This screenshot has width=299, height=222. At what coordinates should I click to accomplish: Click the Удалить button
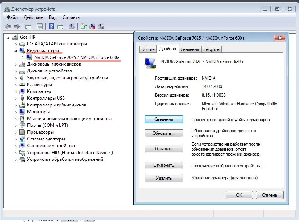pos(164,178)
